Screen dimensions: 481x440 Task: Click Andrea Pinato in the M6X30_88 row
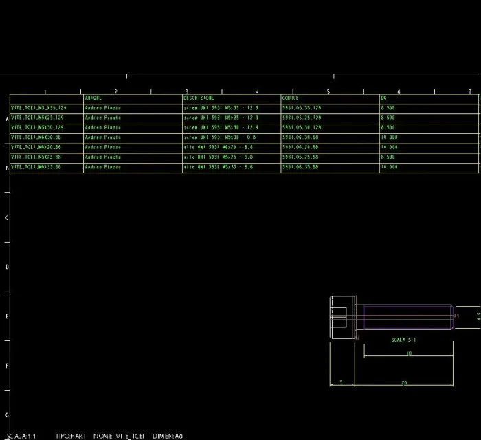tap(103, 137)
